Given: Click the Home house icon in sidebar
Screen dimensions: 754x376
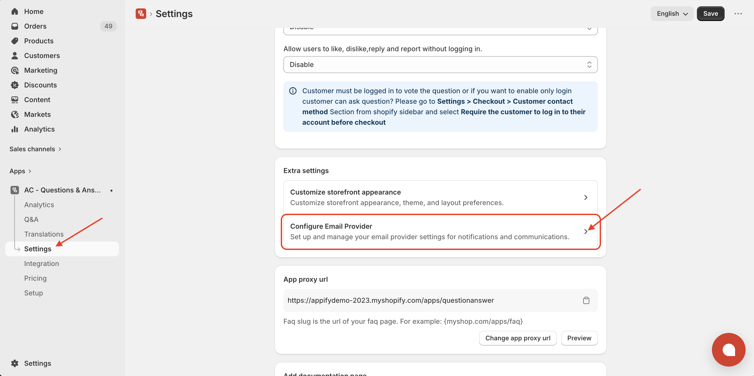Looking at the screenshot, I should pos(15,11).
